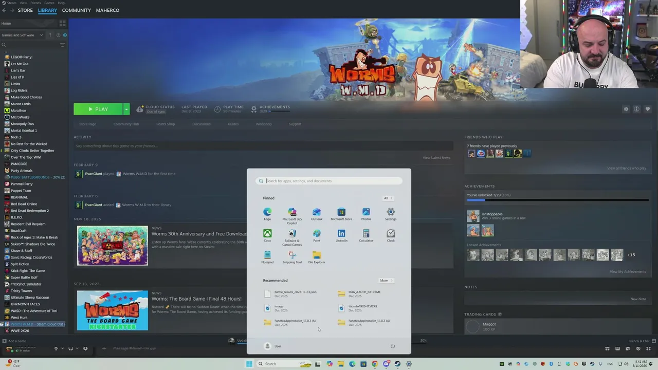Open dropdown arrow beside PLAY button
The image size is (658, 370).
[x=126, y=109]
